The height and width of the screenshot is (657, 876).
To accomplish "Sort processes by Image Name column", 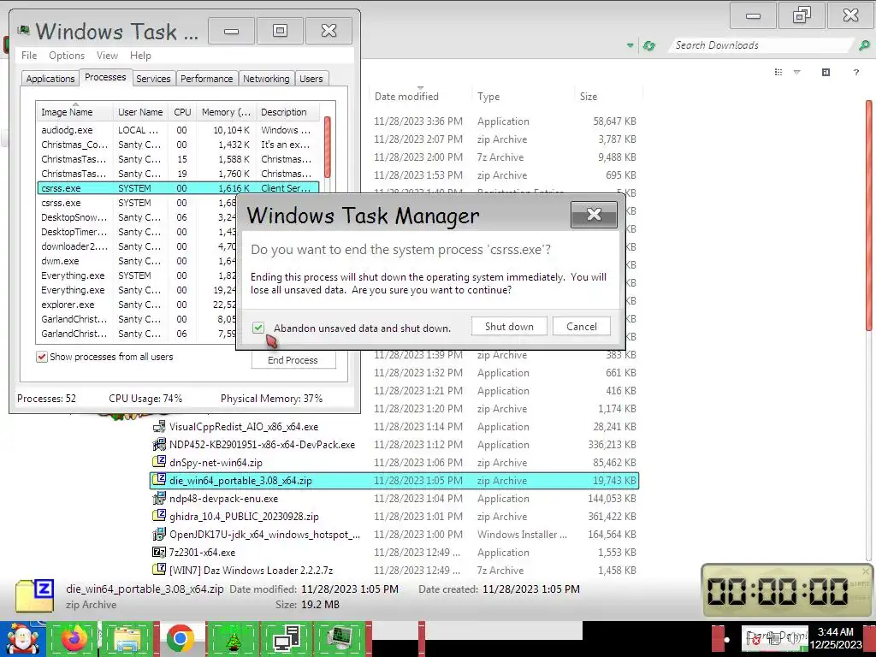I will 74,112.
